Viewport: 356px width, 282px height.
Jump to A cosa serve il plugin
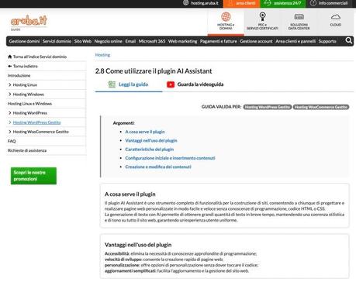tap(145, 132)
